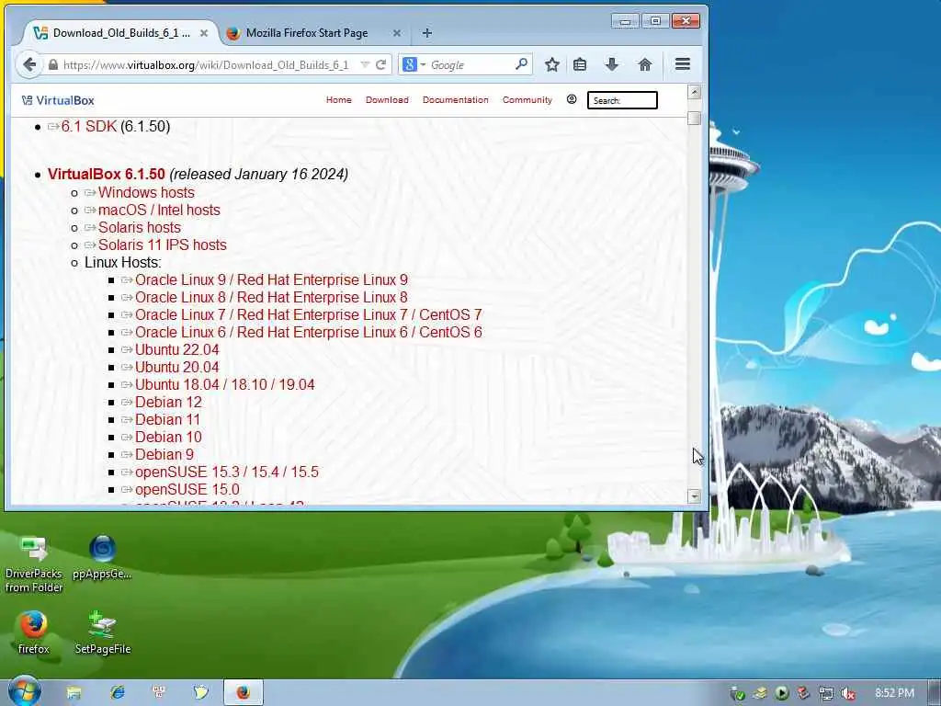The height and width of the screenshot is (706, 941).
Task: Open the Documentation navigation link
Action: pyautogui.click(x=456, y=99)
